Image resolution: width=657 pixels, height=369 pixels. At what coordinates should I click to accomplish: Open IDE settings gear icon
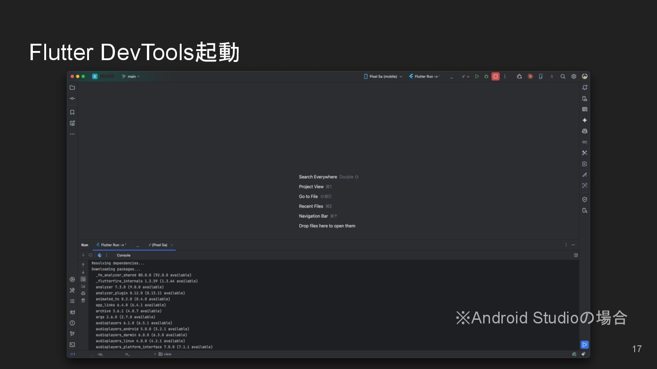coord(574,77)
